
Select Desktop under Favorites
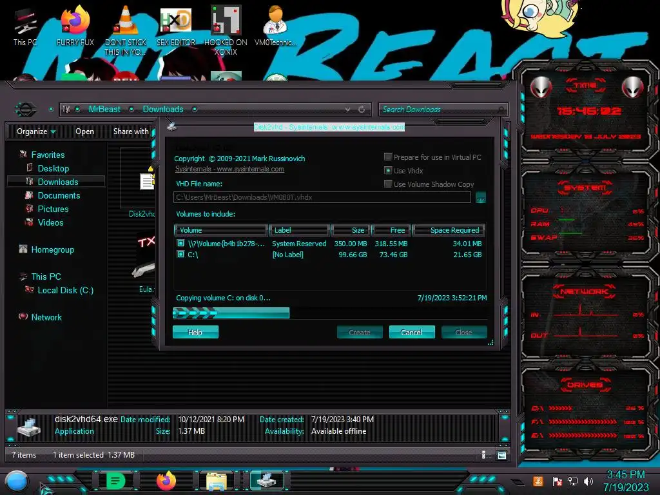tap(53, 168)
